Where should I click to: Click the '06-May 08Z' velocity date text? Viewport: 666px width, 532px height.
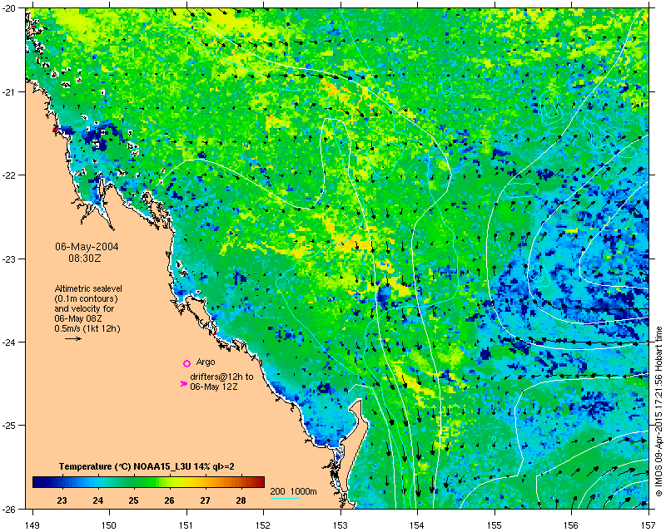(78, 318)
